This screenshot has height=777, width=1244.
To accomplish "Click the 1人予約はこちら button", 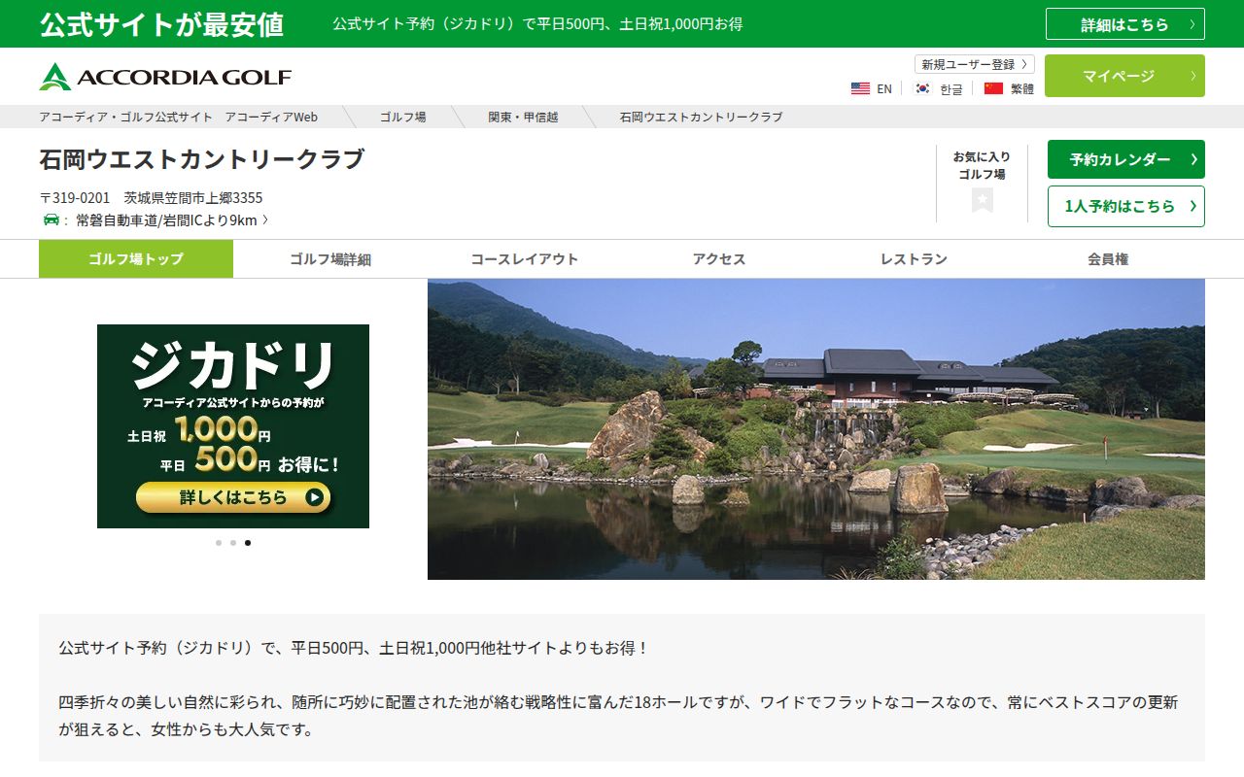I will click(x=1126, y=206).
